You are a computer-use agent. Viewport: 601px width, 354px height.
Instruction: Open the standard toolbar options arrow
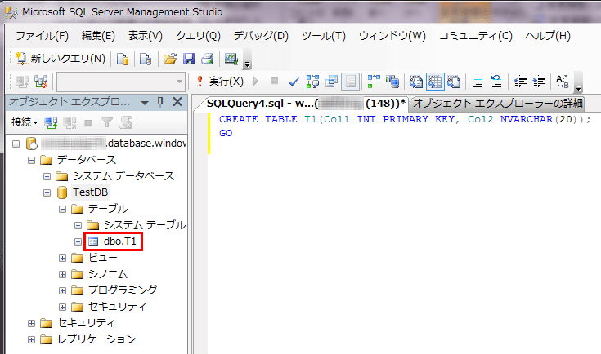tap(247, 64)
